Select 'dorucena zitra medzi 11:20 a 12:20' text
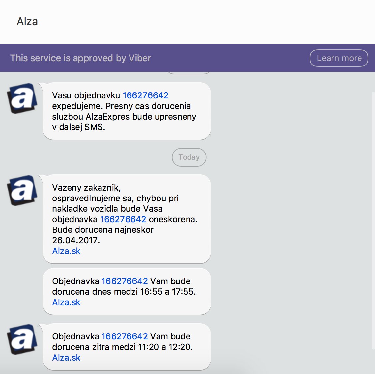The image size is (375, 374). click(x=123, y=347)
